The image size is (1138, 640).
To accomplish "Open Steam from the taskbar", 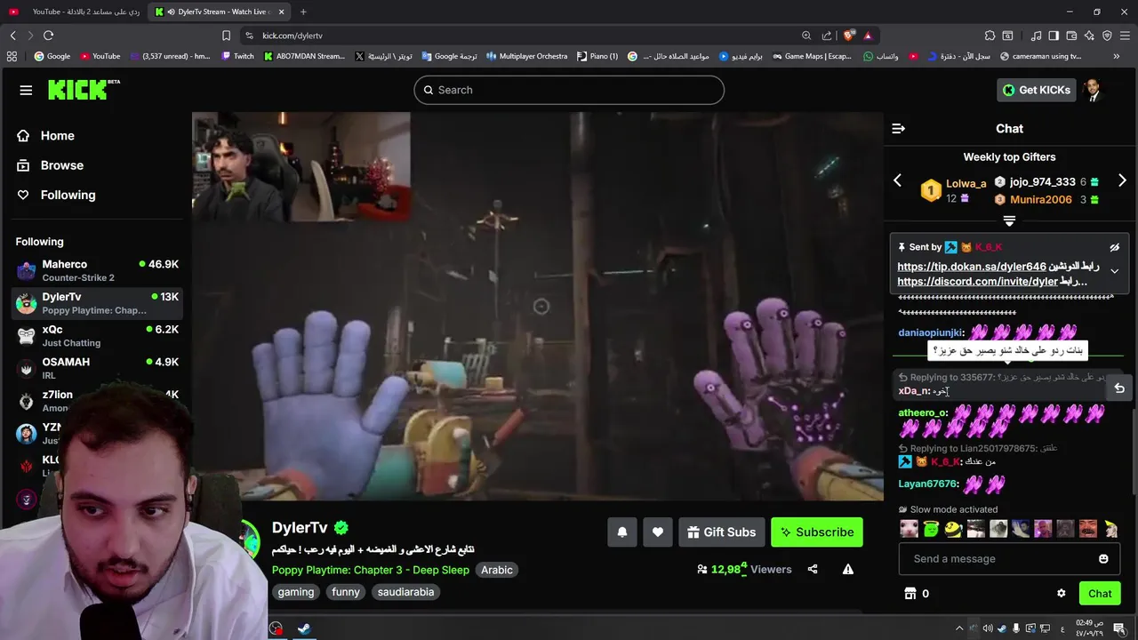I will click(x=303, y=628).
